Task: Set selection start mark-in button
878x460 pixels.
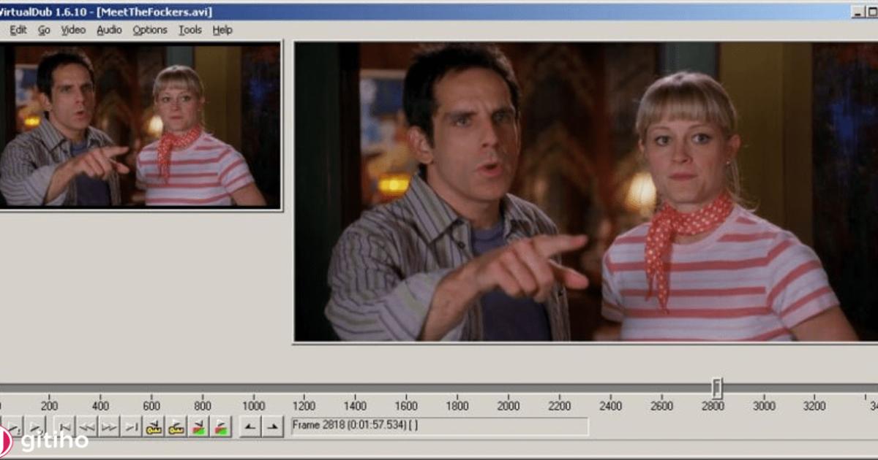Action: pyautogui.click(x=250, y=426)
